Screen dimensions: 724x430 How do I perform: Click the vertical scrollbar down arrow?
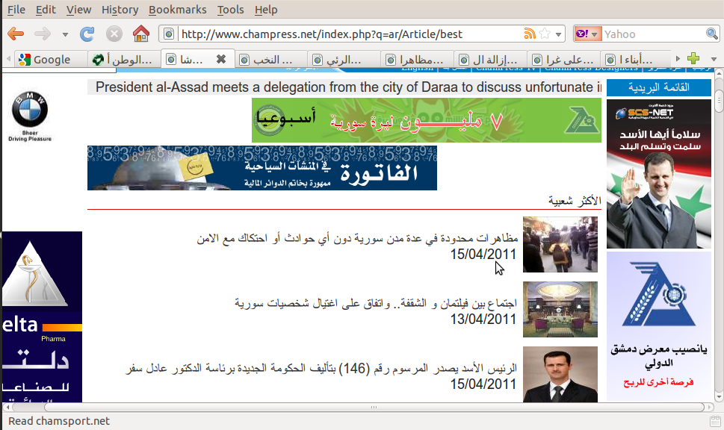coord(719,397)
